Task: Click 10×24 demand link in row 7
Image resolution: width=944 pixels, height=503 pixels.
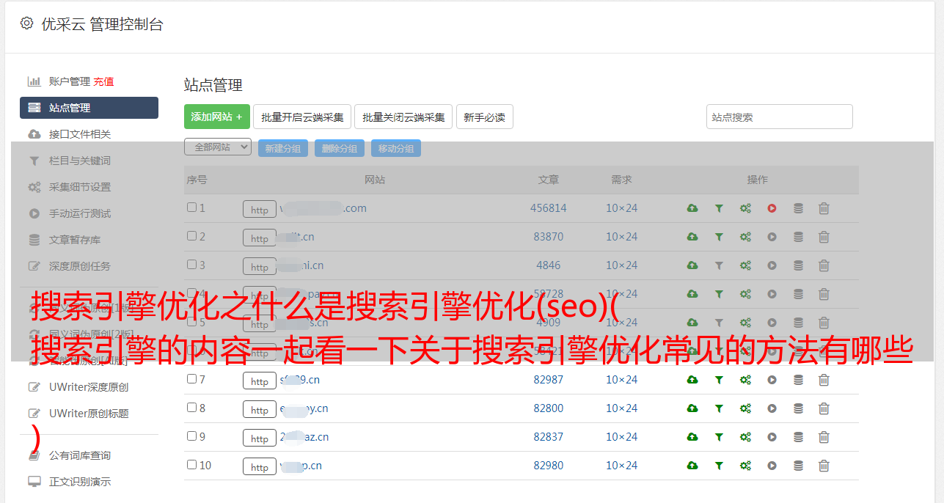Action: (622, 380)
